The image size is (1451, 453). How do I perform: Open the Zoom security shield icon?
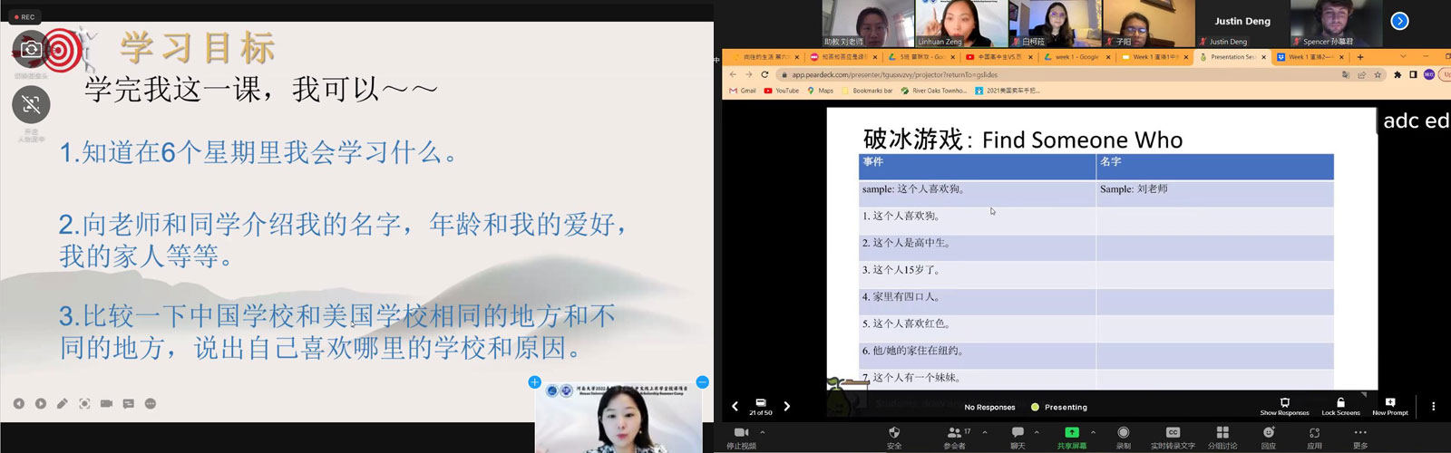pos(894,433)
